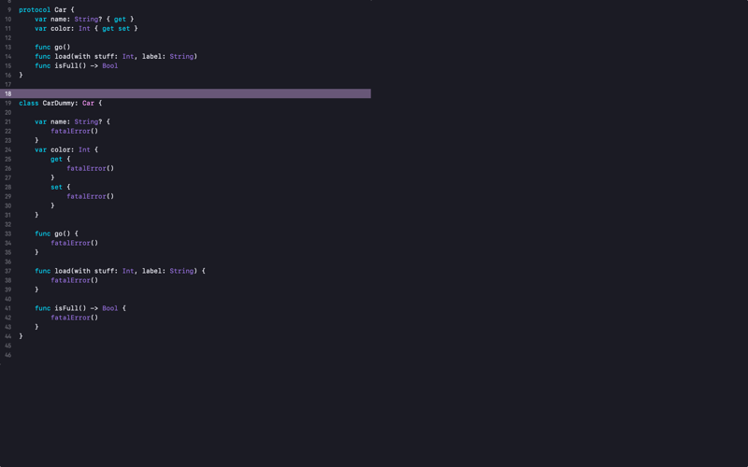This screenshot has width=748, height=467.
Task: Click Bool return type on line 41
Action: (109, 308)
